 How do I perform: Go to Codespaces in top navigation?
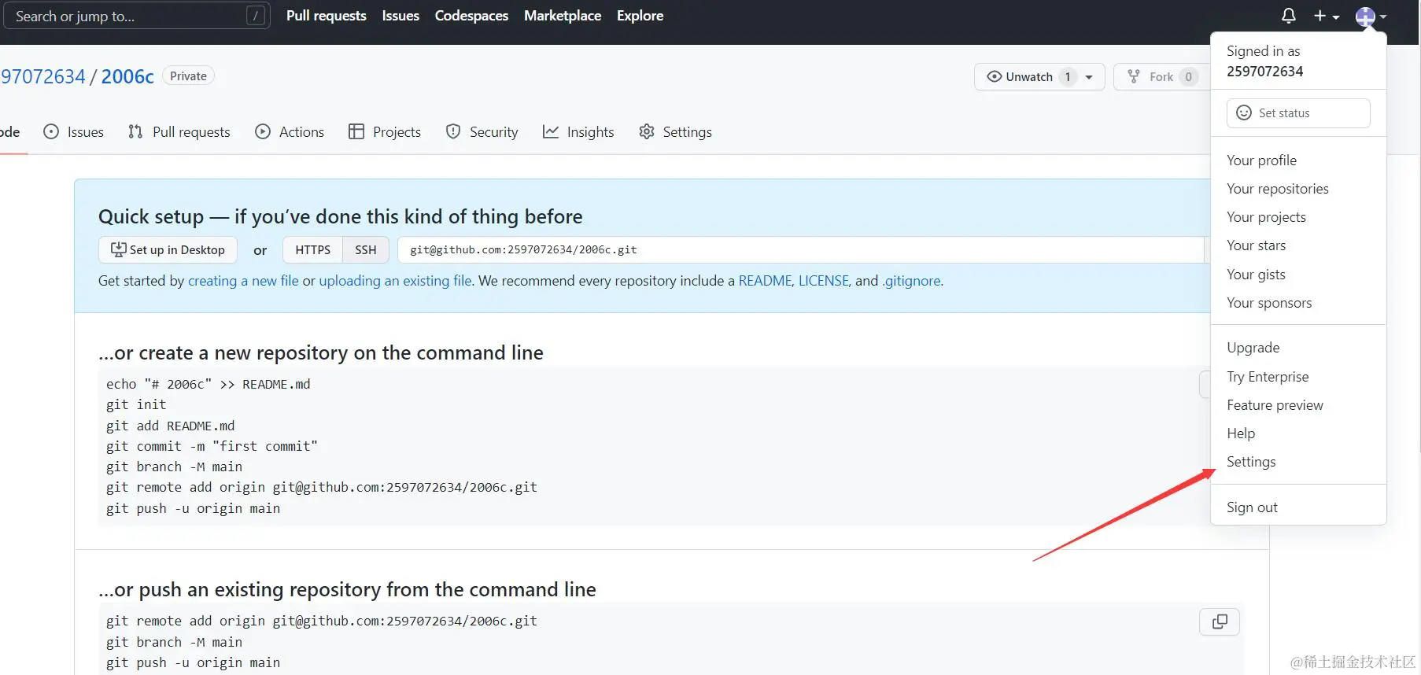pos(471,16)
